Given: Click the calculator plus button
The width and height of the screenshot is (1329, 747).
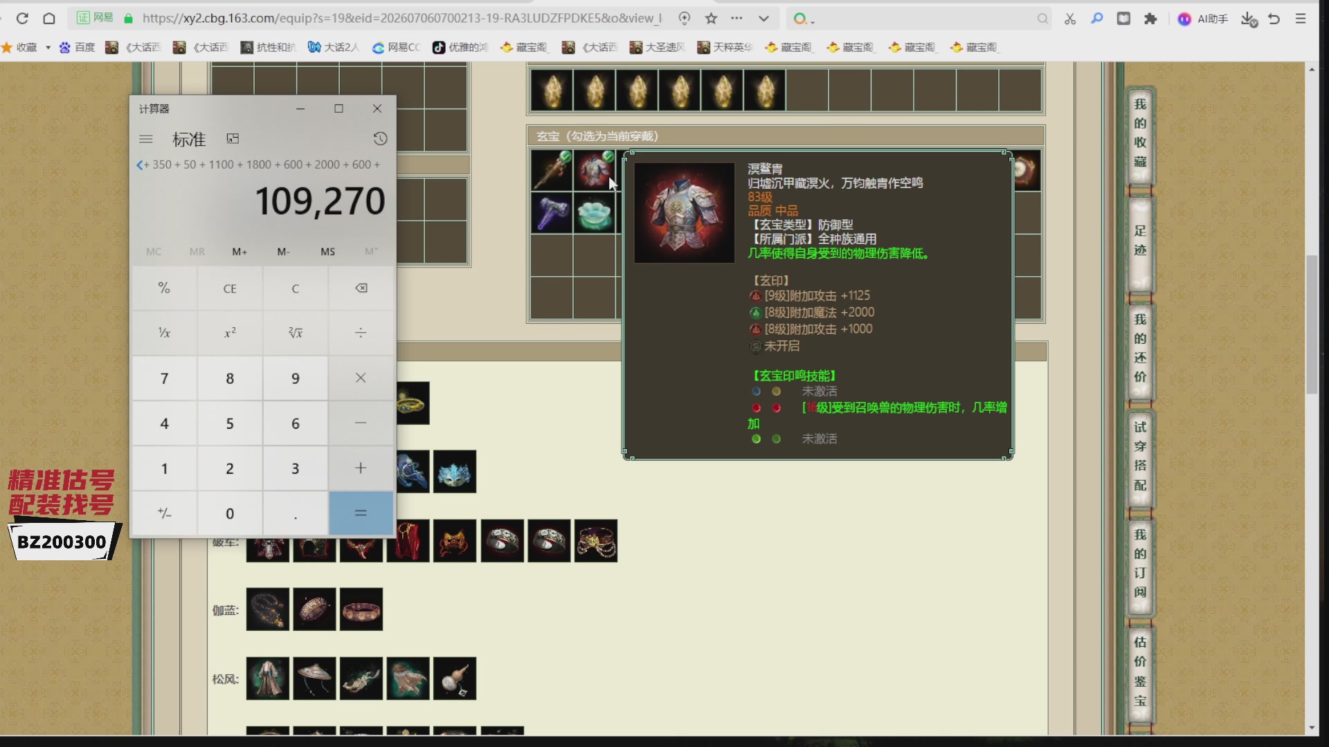Looking at the screenshot, I should [361, 468].
